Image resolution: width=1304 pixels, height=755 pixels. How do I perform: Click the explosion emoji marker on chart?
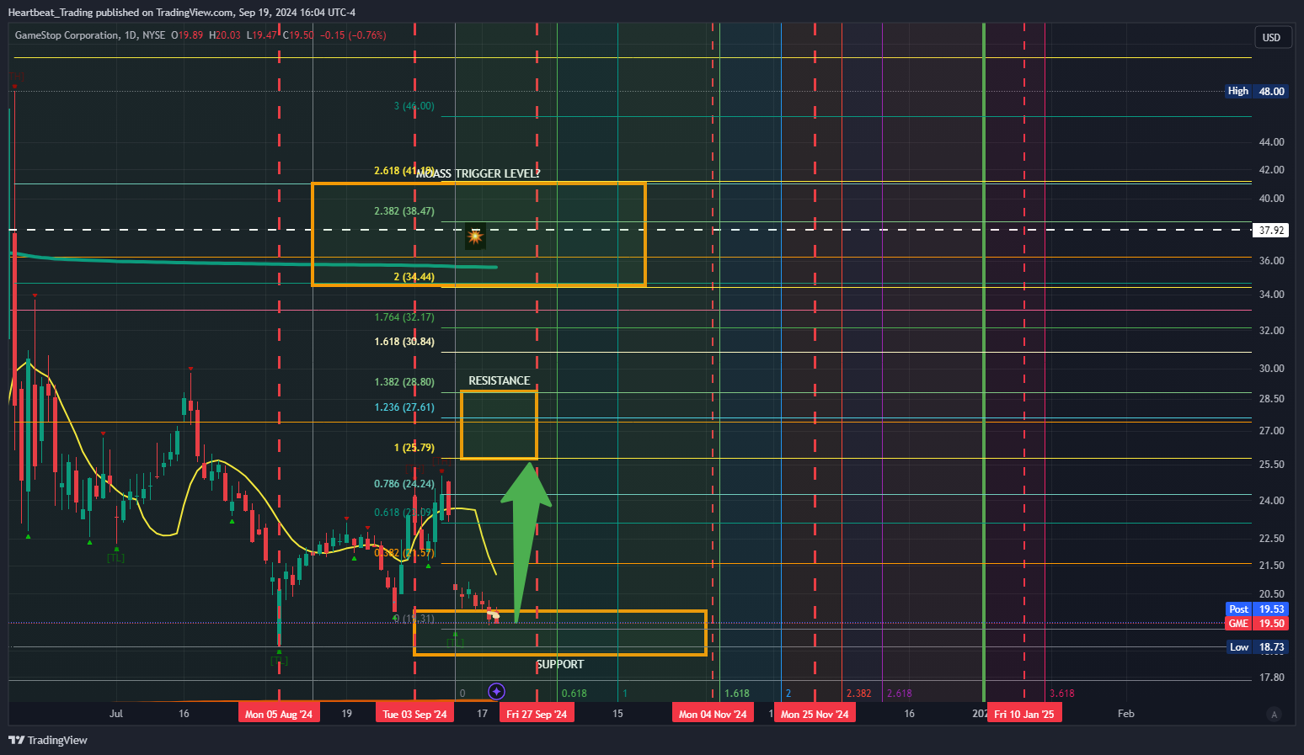pos(475,237)
